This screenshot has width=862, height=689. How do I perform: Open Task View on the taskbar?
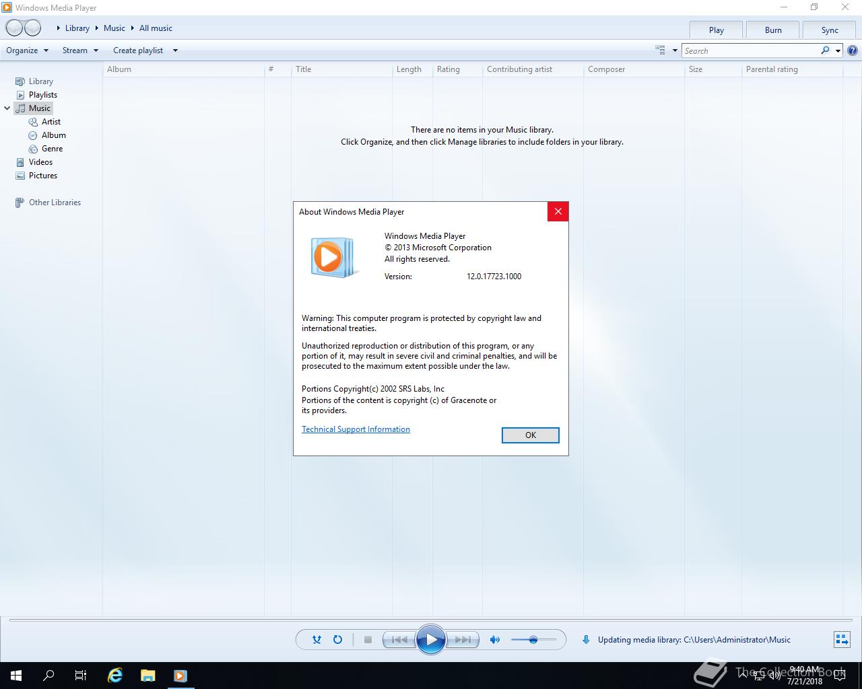click(81, 676)
